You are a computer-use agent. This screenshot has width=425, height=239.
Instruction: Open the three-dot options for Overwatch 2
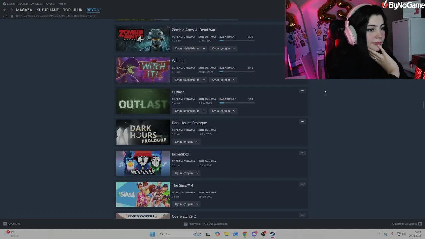[302, 215]
